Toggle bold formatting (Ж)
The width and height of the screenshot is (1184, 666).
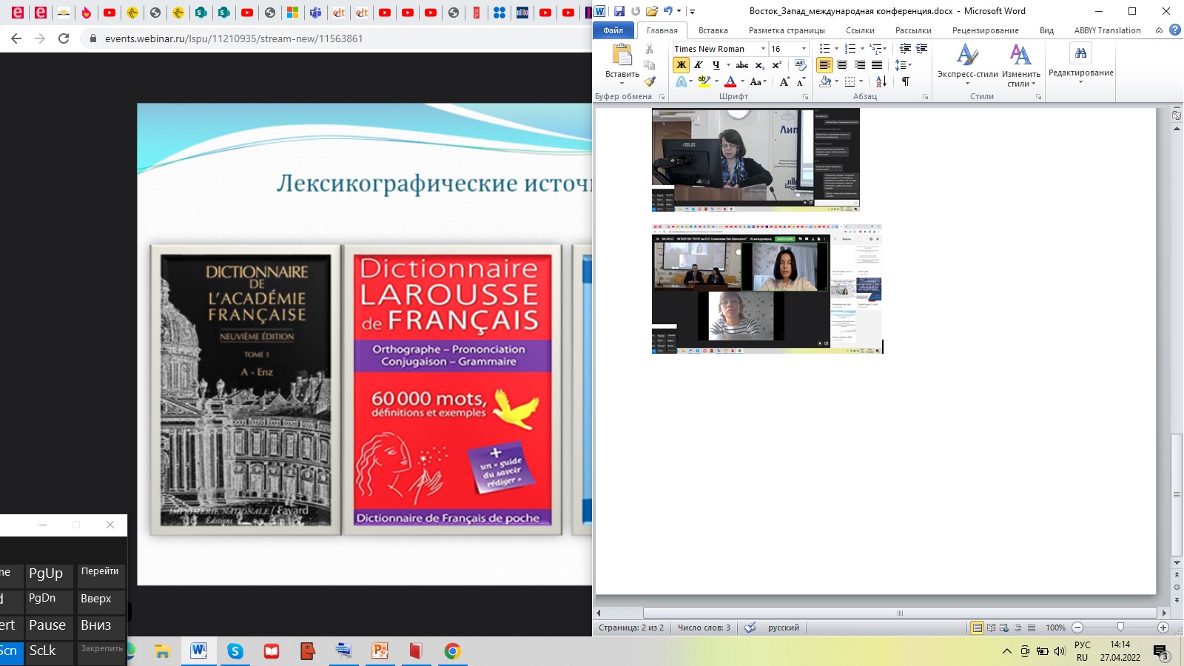tap(681, 65)
